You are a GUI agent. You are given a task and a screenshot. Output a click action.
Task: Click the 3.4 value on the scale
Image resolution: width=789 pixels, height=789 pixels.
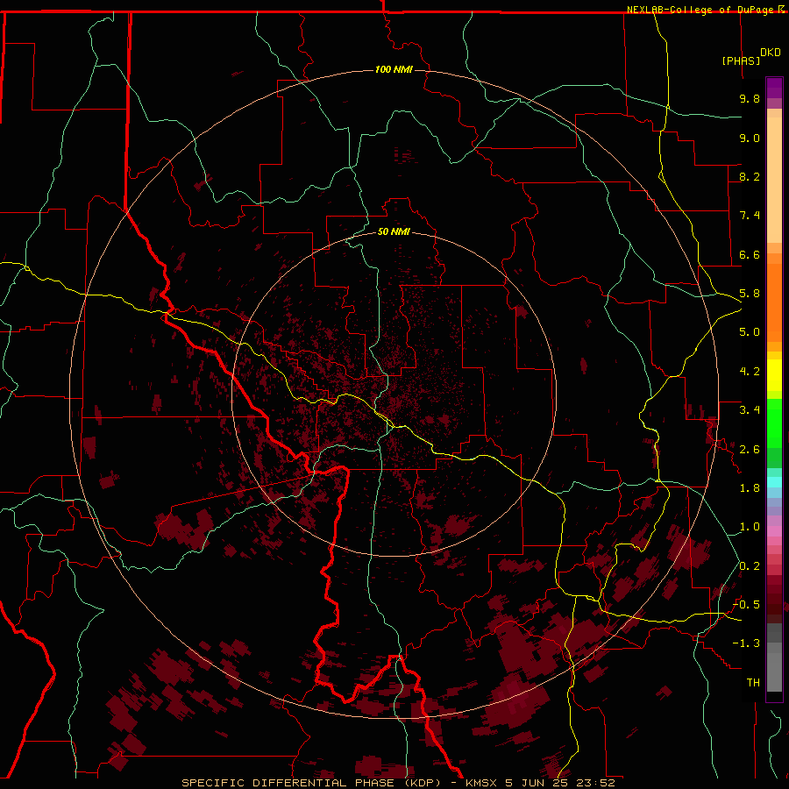[x=750, y=410]
